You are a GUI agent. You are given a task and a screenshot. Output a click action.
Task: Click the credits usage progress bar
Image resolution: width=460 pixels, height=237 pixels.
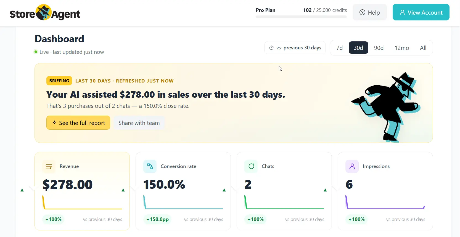(x=301, y=17)
